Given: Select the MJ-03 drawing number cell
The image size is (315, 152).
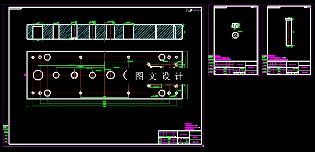Looking at the screenshot, I should (x=195, y=142).
